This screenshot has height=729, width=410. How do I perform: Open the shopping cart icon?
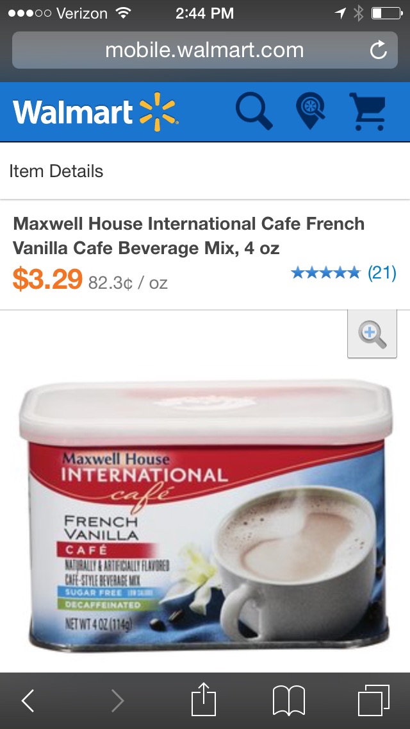[x=368, y=111]
